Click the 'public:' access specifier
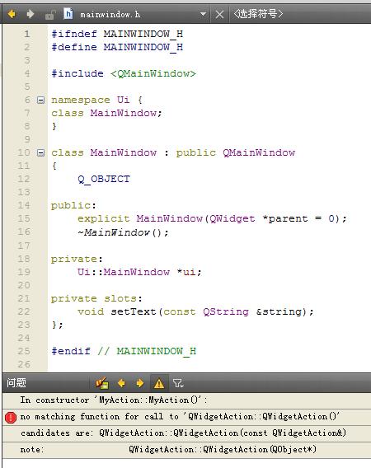This screenshot has width=371, height=468. coord(73,206)
